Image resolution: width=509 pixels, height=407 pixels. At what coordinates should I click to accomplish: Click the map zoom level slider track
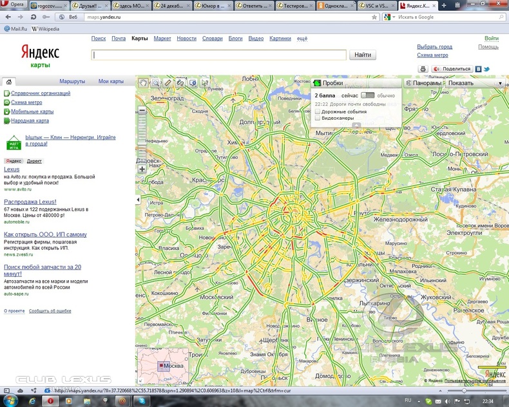pyautogui.click(x=142, y=140)
